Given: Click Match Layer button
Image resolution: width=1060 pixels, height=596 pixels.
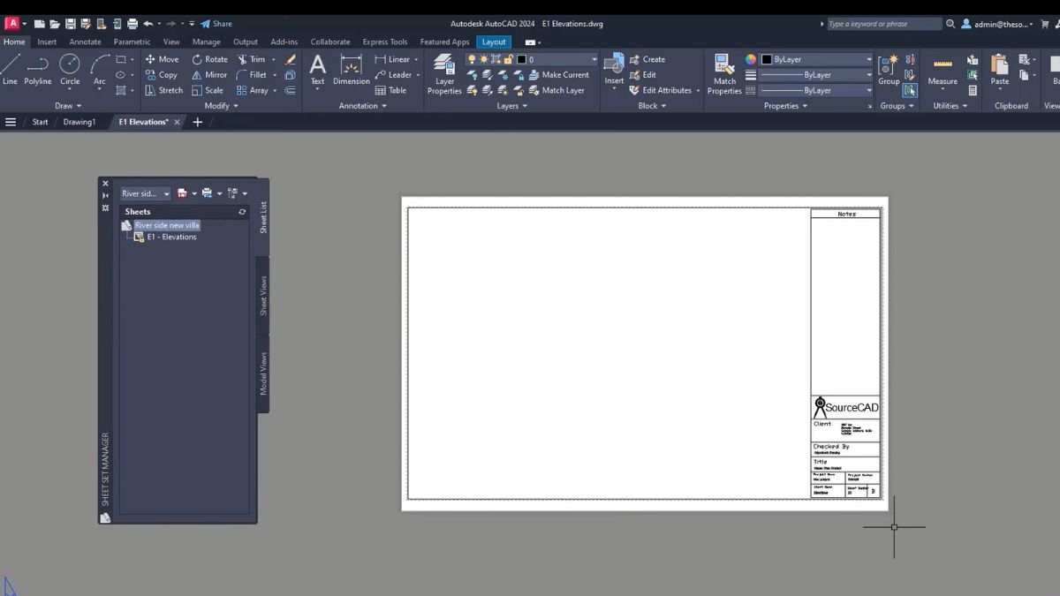Looking at the screenshot, I should [556, 90].
